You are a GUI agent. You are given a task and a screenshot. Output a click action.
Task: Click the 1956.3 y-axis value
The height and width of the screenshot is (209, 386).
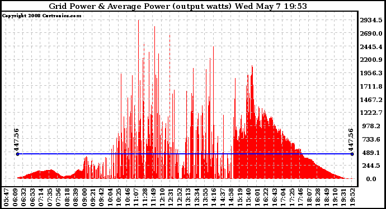(x=371, y=73)
